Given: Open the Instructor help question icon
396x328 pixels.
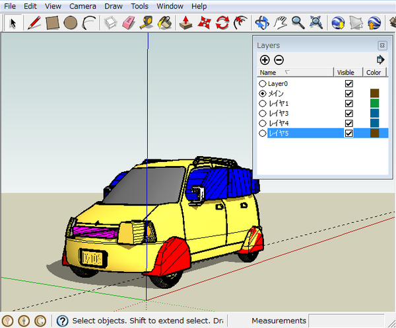Looking at the screenshot, I should pyautogui.click(x=63, y=321).
